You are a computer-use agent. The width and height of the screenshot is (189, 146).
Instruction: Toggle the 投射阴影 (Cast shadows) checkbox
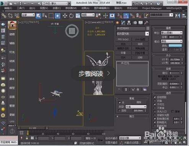(x=155, y=97)
